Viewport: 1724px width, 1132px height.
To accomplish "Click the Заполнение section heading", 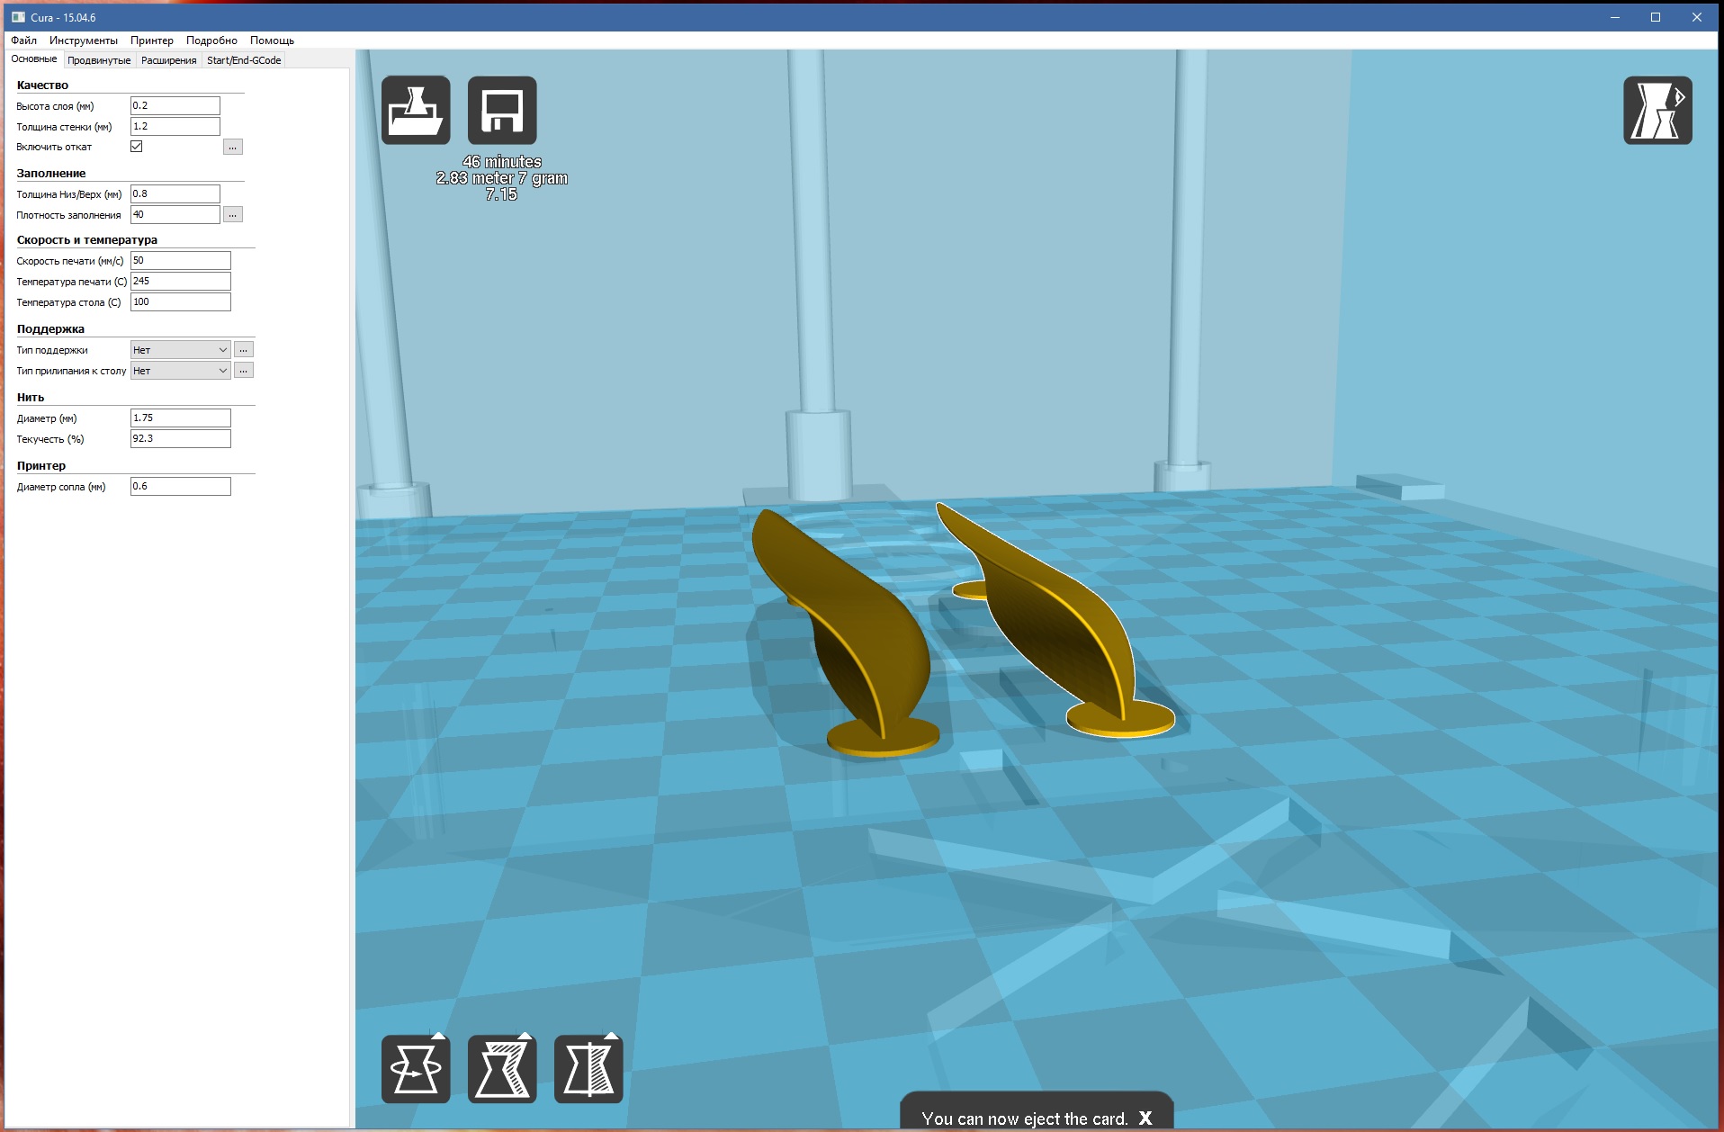I will coord(51,173).
